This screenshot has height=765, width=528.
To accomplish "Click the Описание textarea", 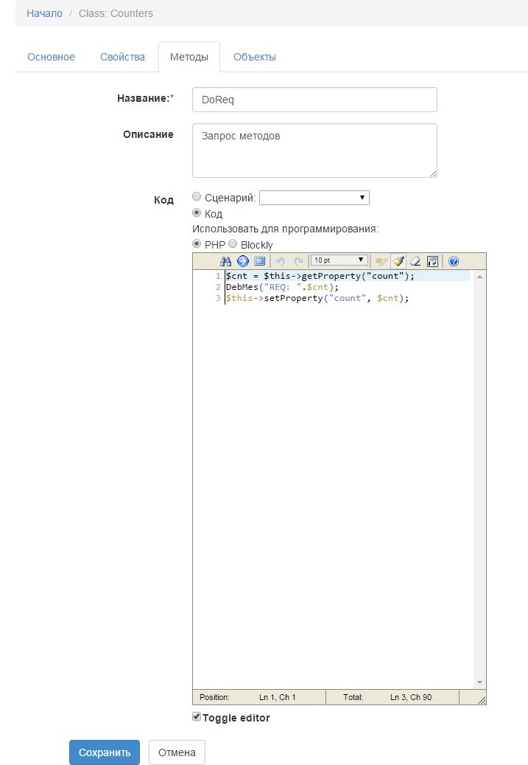I will point(314,150).
